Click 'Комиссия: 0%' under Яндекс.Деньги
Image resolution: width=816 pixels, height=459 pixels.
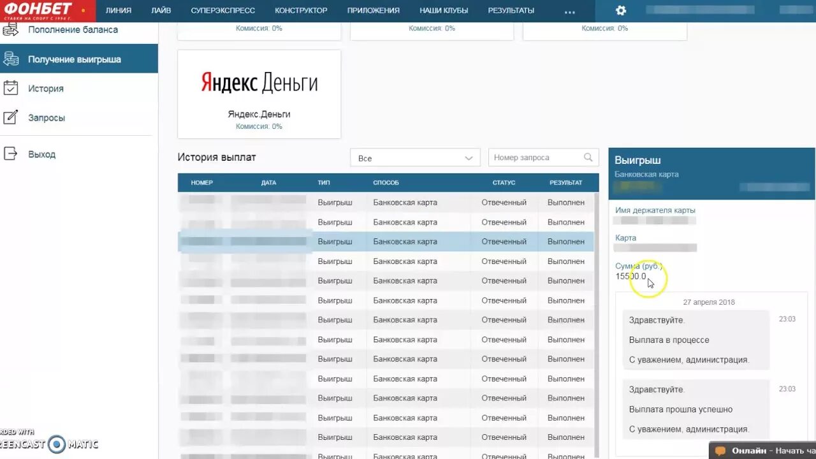pyautogui.click(x=259, y=126)
